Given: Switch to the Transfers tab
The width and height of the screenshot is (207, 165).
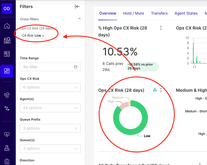Looking at the screenshot, I should coord(159,13).
